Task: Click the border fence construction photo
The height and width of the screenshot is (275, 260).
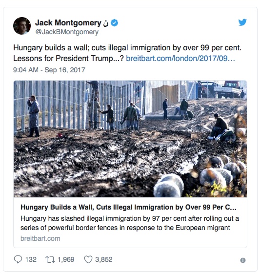Action: pos(130,139)
